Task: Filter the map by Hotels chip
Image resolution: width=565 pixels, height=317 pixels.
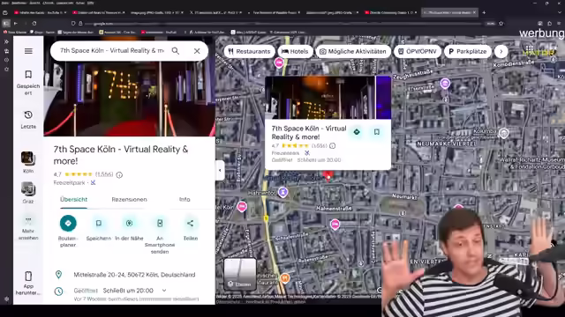Action: pyautogui.click(x=295, y=51)
